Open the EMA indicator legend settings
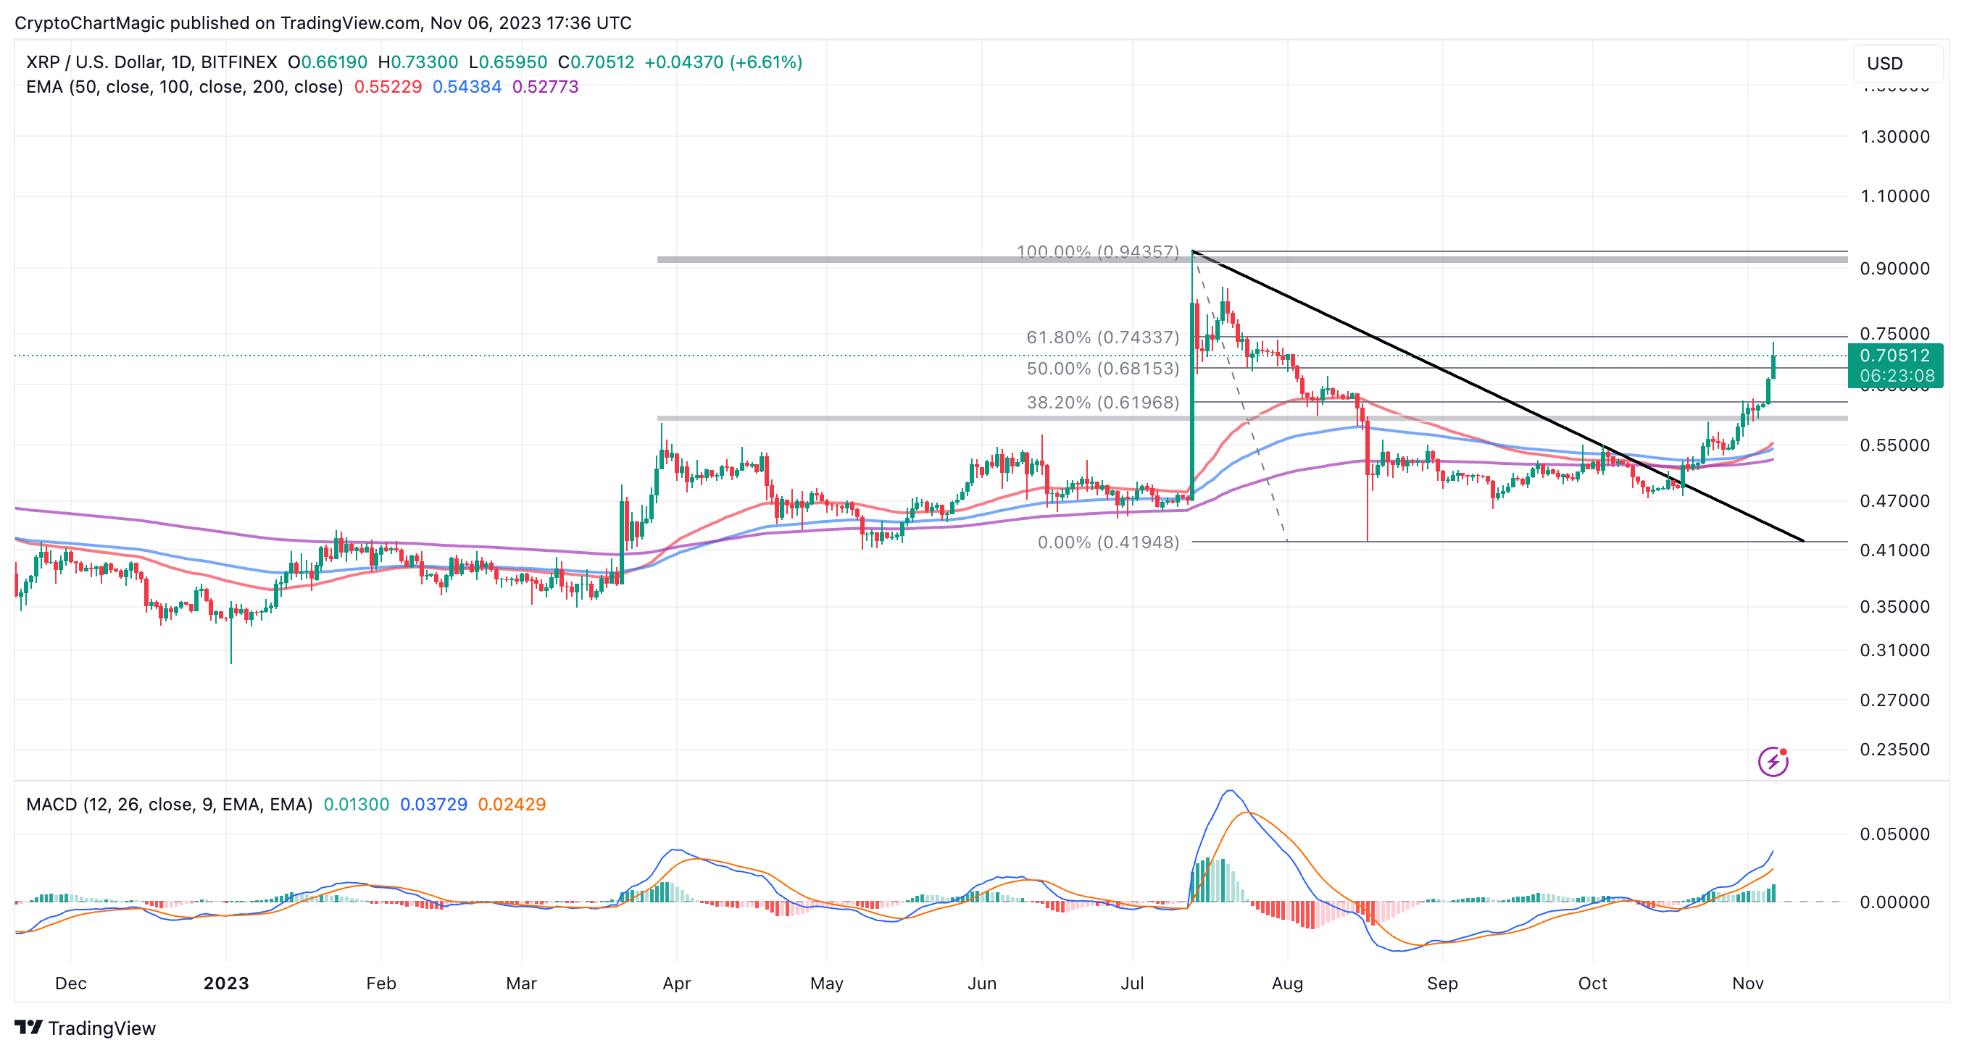Image resolution: width=1964 pixels, height=1053 pixels. [x=184, y=87]
